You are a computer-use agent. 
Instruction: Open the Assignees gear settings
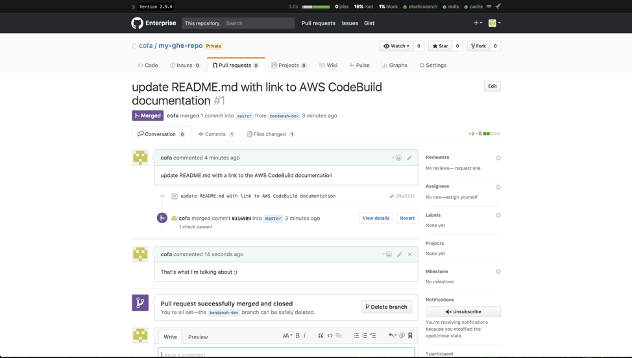point(498,187)
